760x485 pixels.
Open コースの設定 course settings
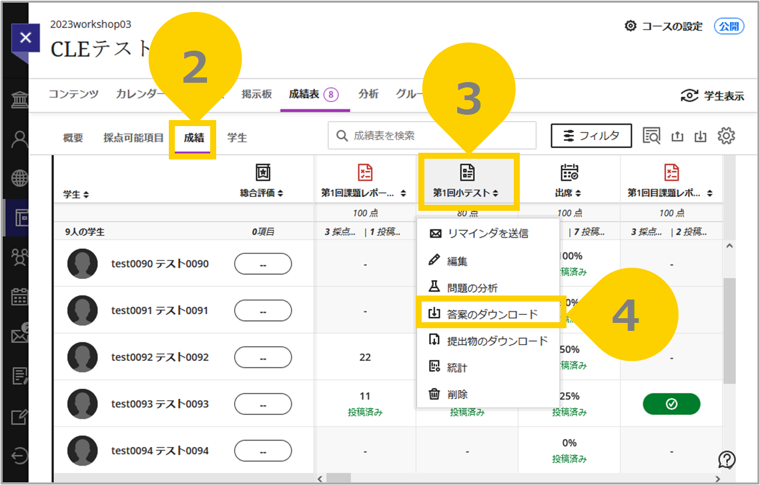coord(663,26)
